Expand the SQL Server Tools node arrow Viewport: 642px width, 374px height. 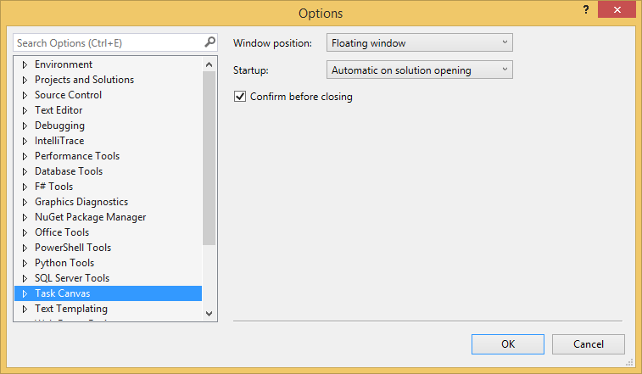coord(25,278)
